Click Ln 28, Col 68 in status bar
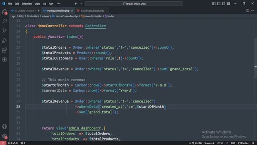Image resolution: width=257 pixels, height=145 pixels. click(x=195, y=143)
